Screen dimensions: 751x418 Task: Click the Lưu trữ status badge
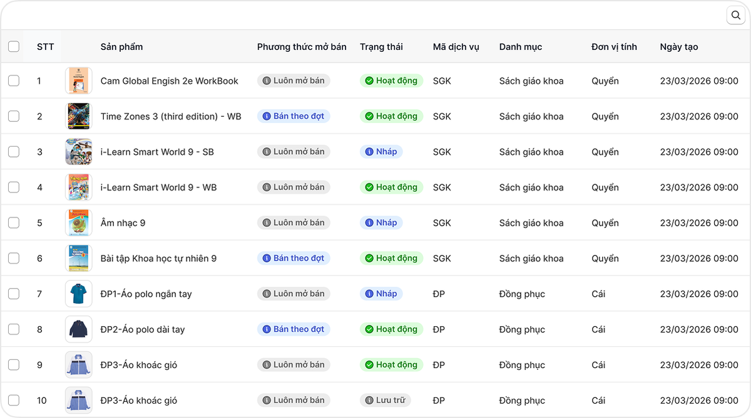386,401
